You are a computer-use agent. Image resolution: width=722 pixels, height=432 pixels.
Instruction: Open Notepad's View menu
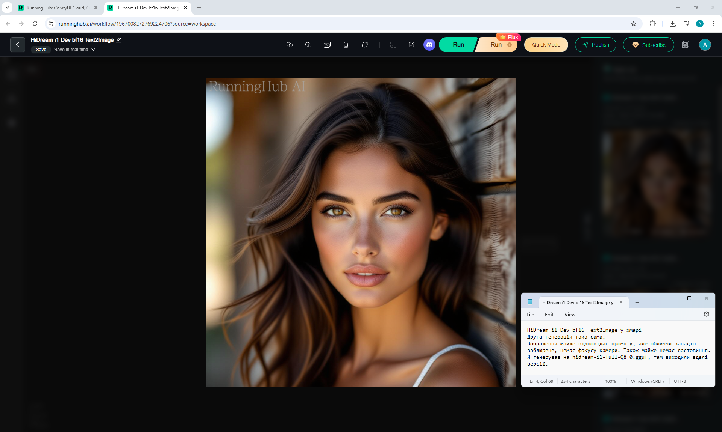tap(570, 315)
